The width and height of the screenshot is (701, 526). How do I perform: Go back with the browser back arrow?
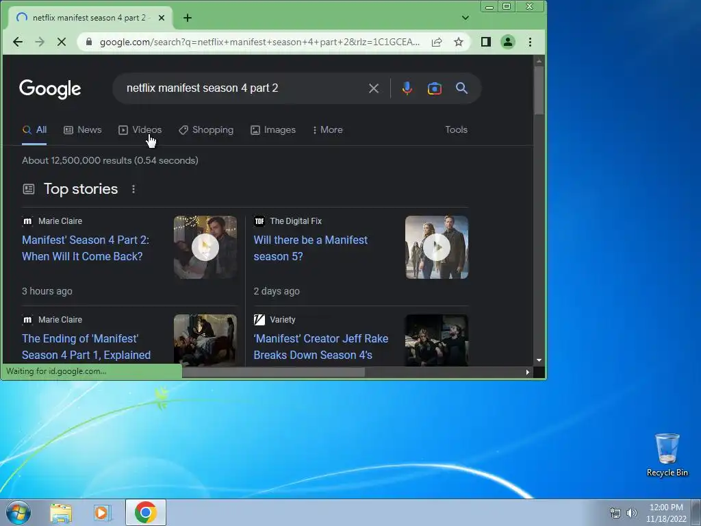click(x=17, y=42)
